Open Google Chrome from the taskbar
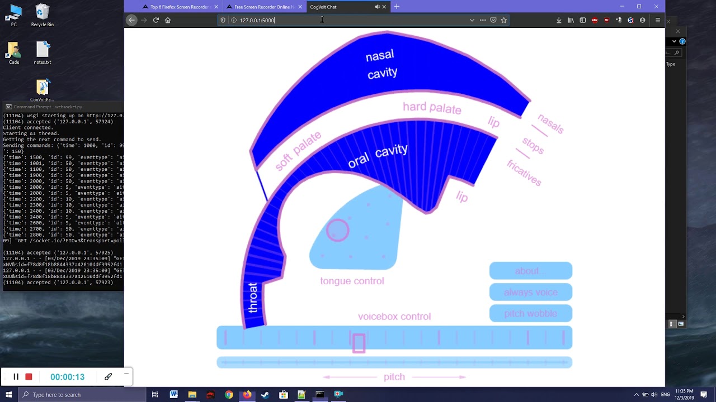Viewport: 716px width, 402px height. pos(229,395)
